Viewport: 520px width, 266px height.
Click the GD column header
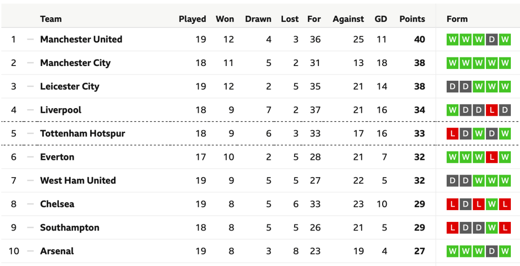[x=381, y=19]
